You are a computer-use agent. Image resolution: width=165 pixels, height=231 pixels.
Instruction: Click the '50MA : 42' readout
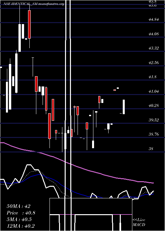coord(18,206)
